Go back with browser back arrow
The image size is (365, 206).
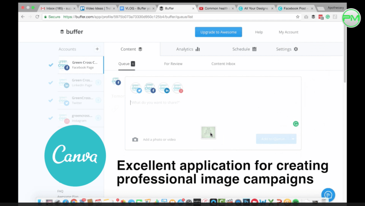(x=23, y=17)
